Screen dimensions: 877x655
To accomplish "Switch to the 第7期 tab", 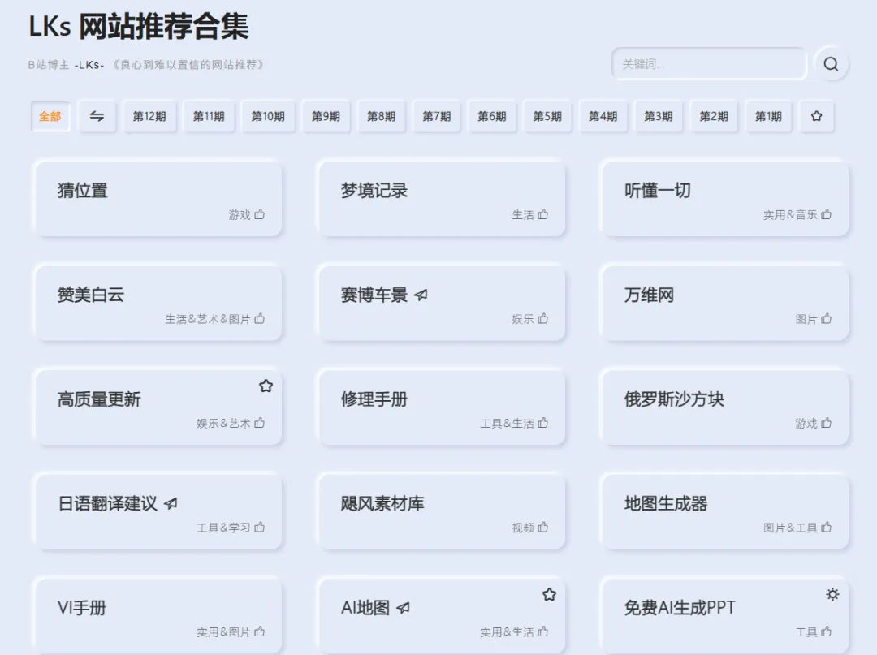I will coord(436,116).
